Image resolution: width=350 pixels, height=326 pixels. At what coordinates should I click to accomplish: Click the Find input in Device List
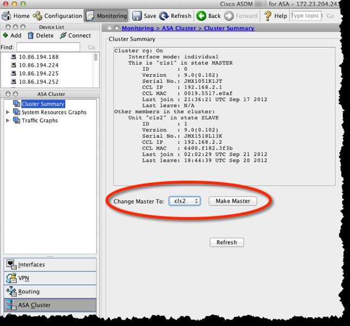point(48,47)
